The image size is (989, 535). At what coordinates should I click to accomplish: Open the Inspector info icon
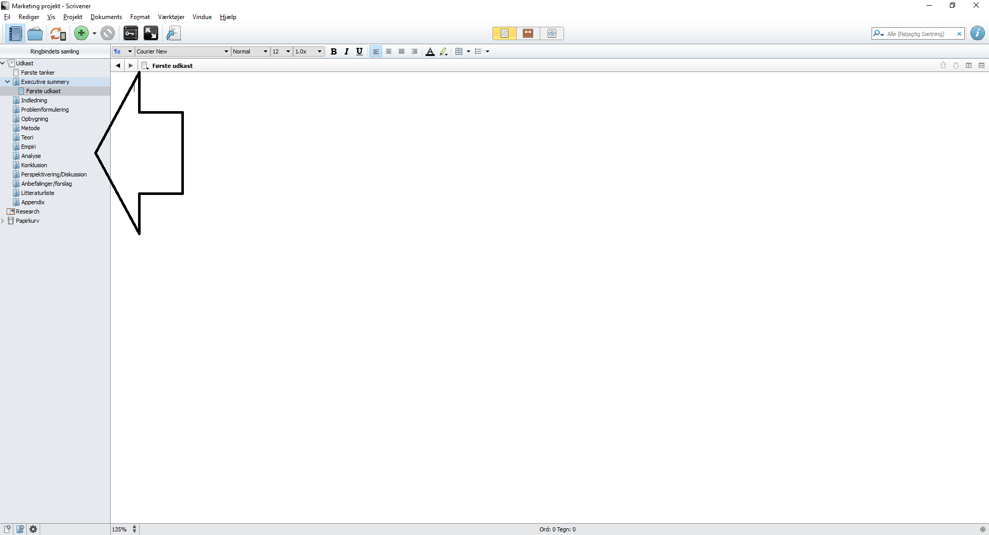977,33
